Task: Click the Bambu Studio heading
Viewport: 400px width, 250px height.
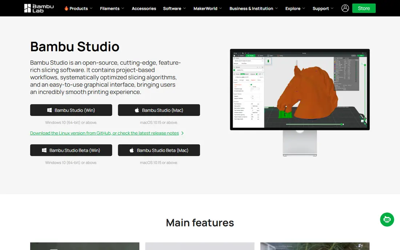Action: pyautogui.click(x=75, y=47)
